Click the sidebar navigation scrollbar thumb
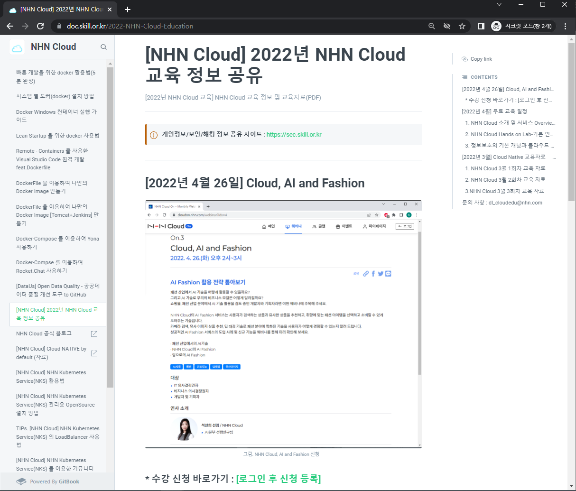Screen dimensions: 576x491 111,228
